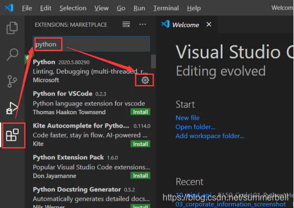Click Python language extension for vscode description
The width and height of the screenshot is (294, 208).
(89, 104)
